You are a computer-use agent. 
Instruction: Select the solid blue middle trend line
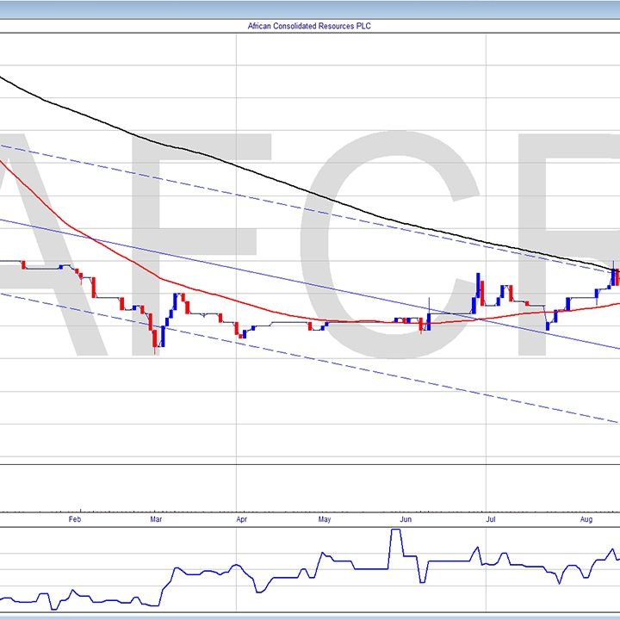pyautogui.click(x=258, y=272)
